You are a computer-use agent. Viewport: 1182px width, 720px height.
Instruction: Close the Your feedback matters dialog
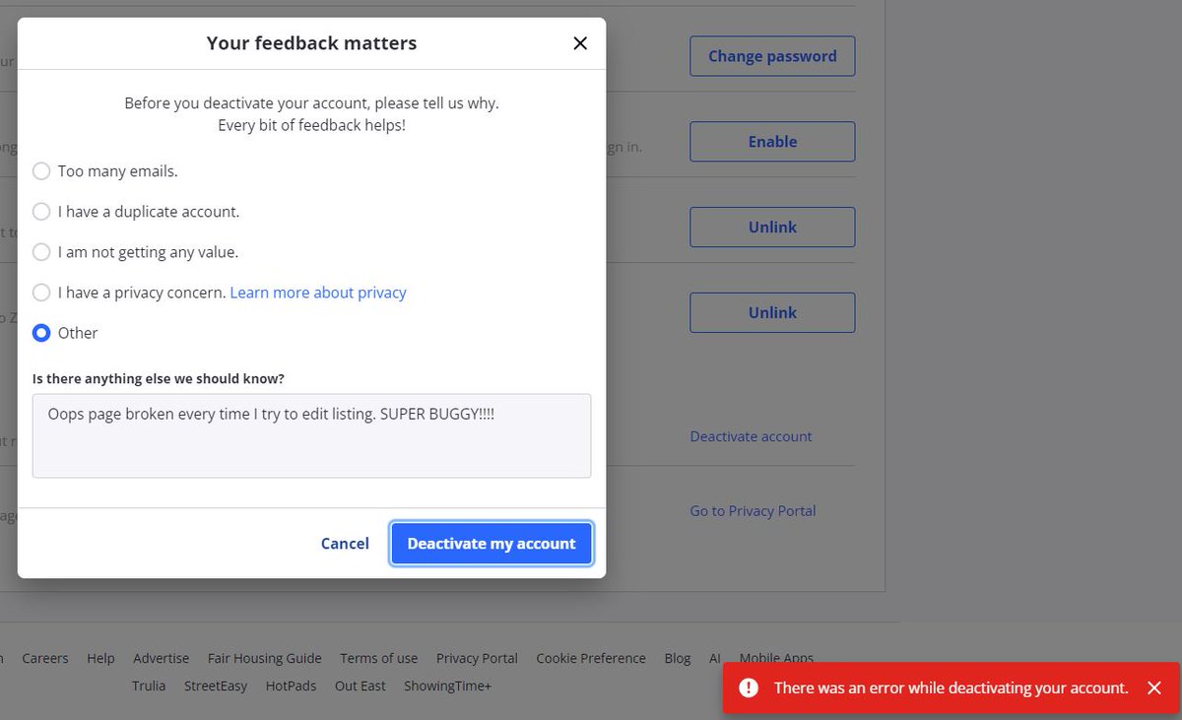580,43
